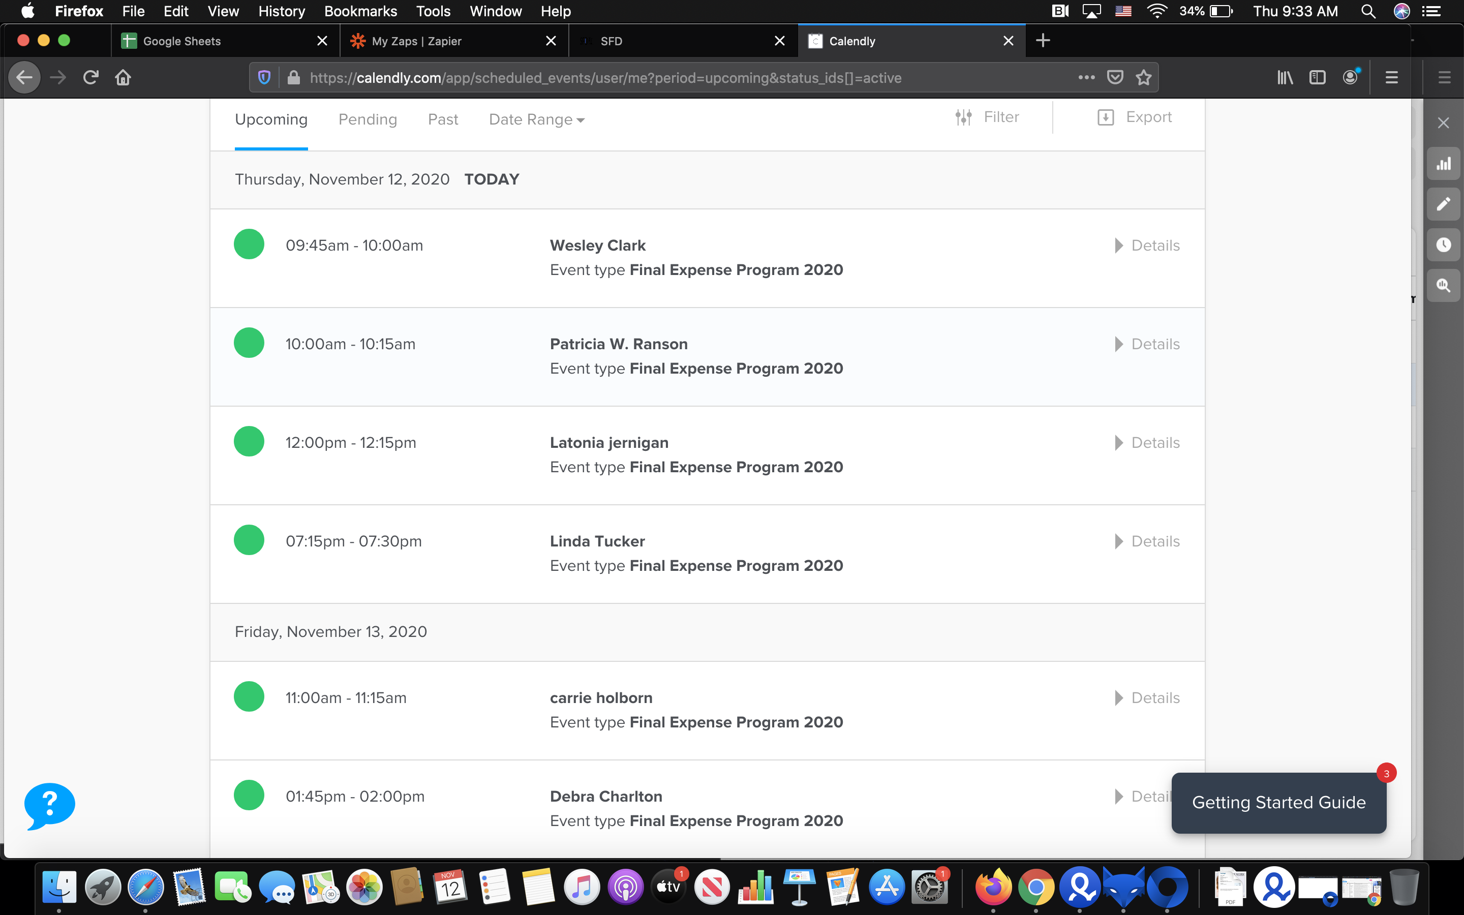1464x915 pixels.
Task: Open the Bookmarks menu in the menu bar
Action: click(360, 12)
